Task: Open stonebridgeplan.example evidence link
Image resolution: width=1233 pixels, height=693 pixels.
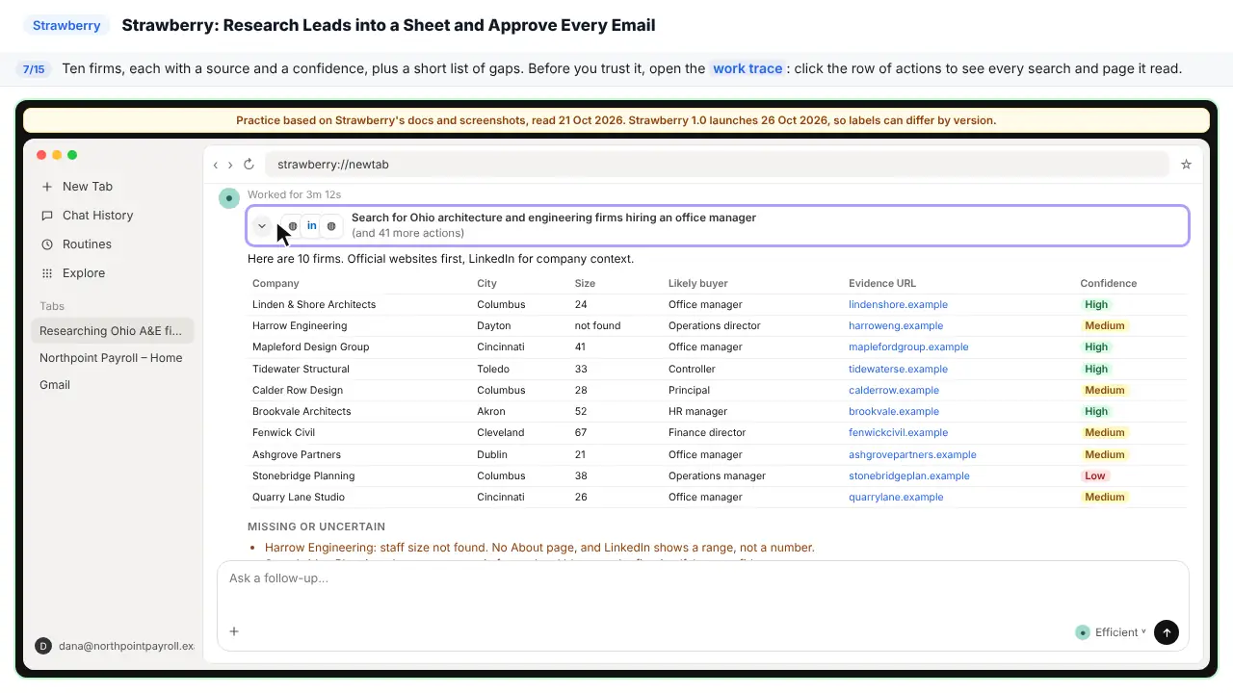Action: (x=909, y=475)
